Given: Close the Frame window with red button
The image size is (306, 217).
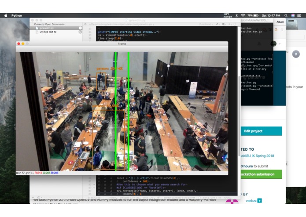Looking at the screenshot, I should (19, 44).
